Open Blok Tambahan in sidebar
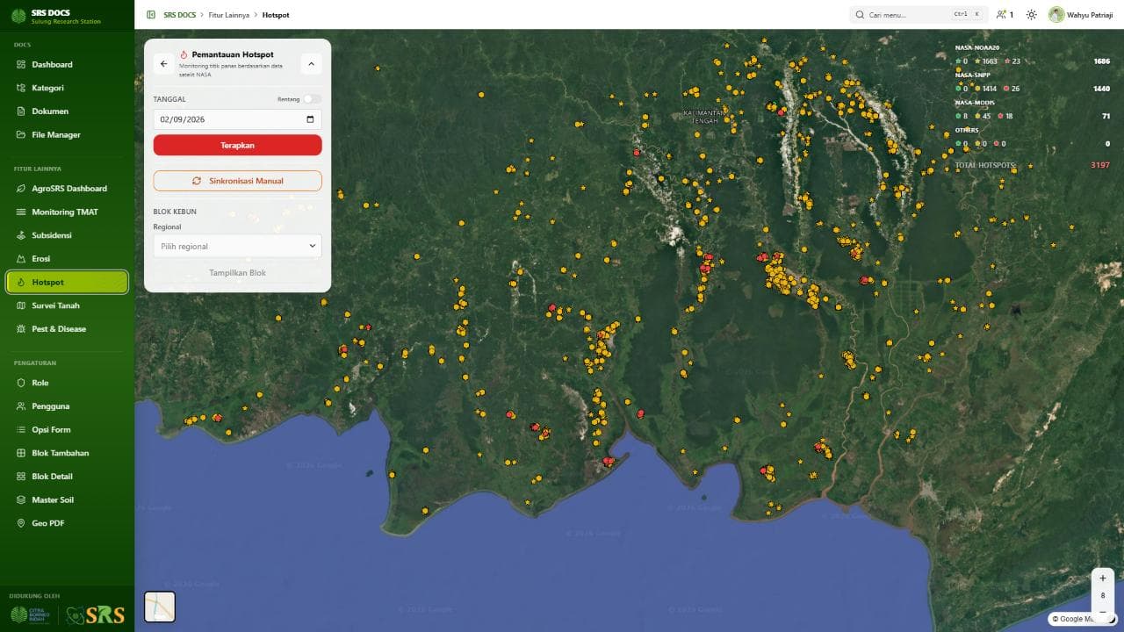 click(x=67, y=453)
